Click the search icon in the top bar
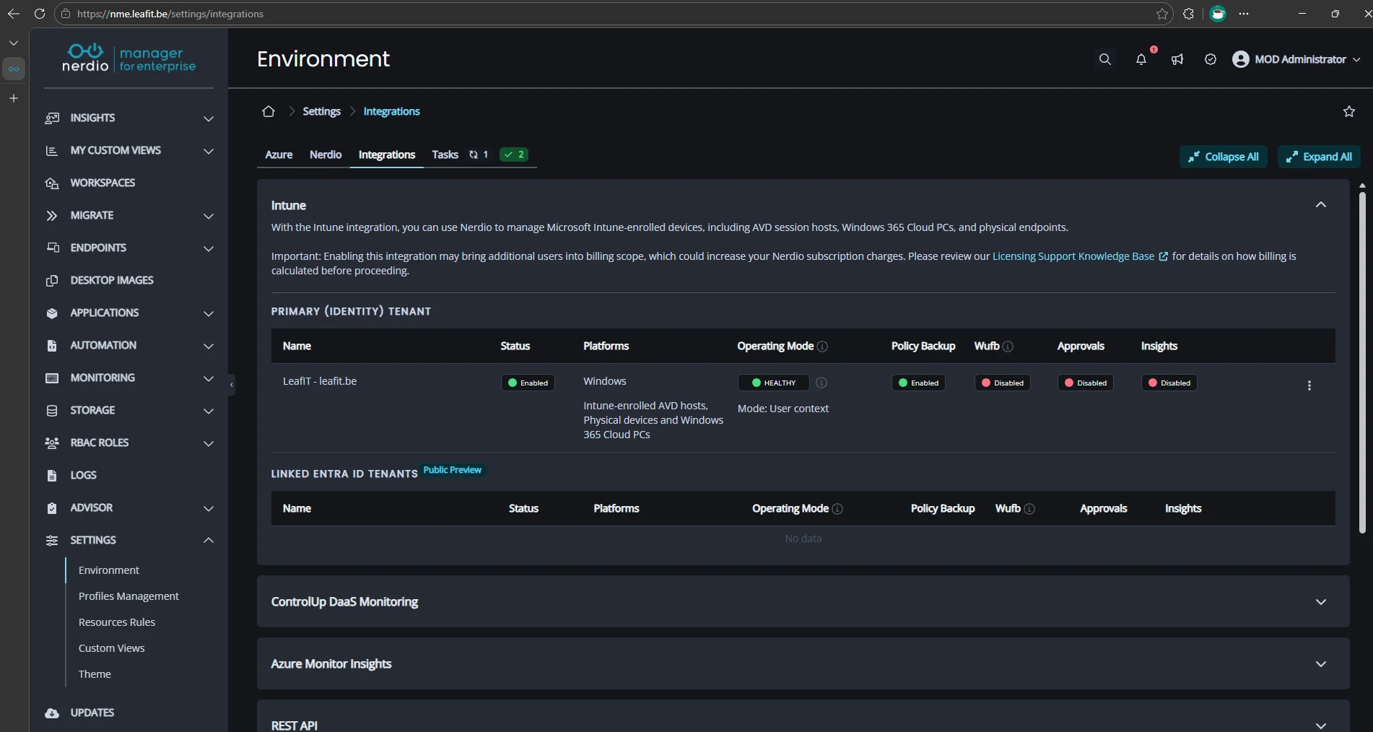This screenshot has width=1373, height=732. (x=1104, y=59)
